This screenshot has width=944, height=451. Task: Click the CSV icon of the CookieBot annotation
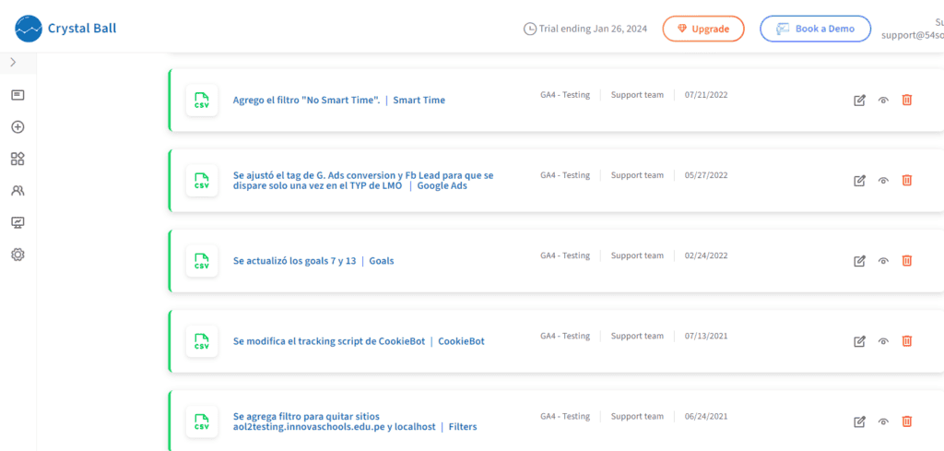(202, 341)
